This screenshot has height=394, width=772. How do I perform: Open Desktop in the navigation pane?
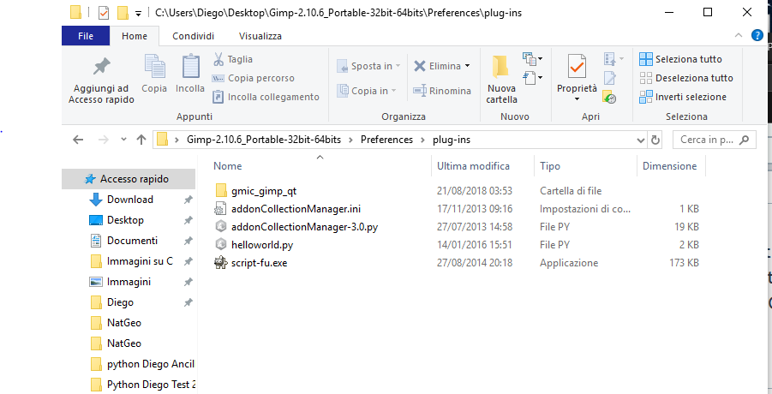click(126, 220)
